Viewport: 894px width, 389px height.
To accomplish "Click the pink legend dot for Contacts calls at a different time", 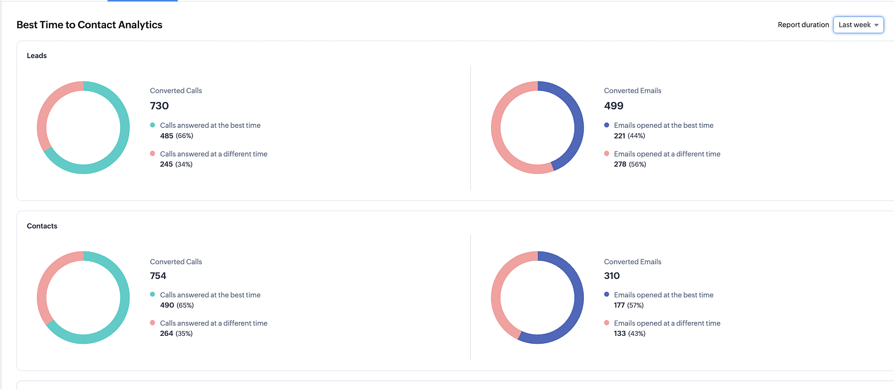I will click(x=152, y=323).
